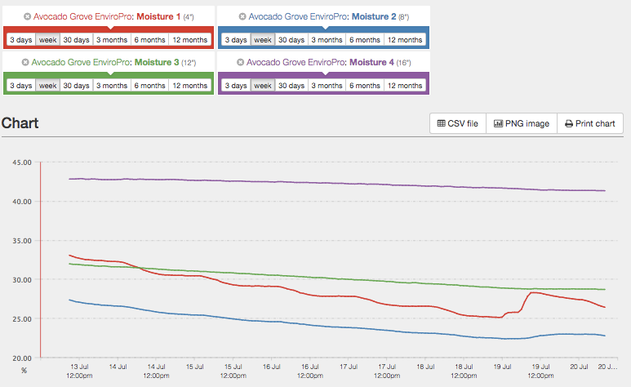Set Moisture 1 range to 6 months

tap(149, 39)
